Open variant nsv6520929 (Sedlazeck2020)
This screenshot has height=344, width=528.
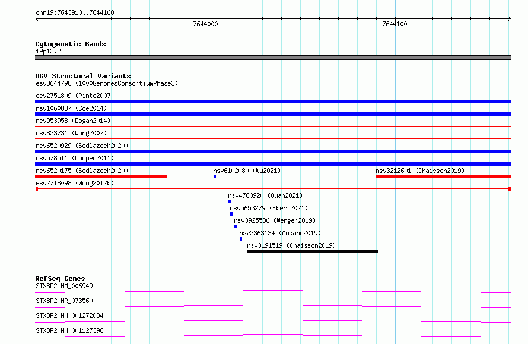(x=82, y=146)
